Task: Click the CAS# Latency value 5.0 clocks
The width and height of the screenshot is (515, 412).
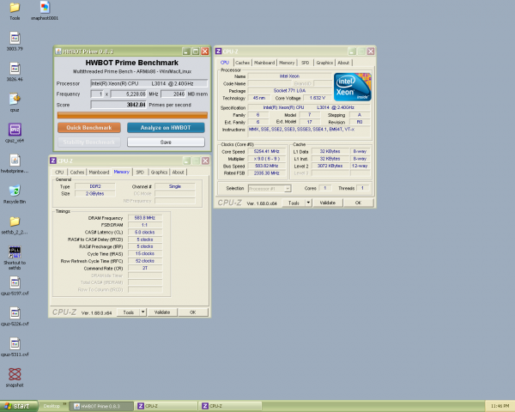Action: tap(145, 233)
